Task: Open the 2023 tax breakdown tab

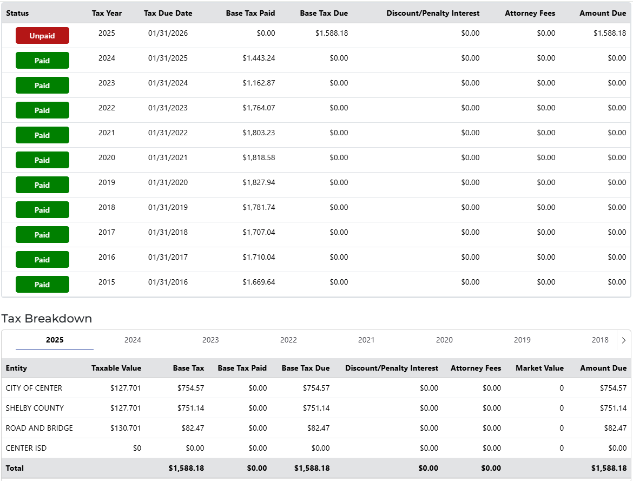Action: point(210,340)
